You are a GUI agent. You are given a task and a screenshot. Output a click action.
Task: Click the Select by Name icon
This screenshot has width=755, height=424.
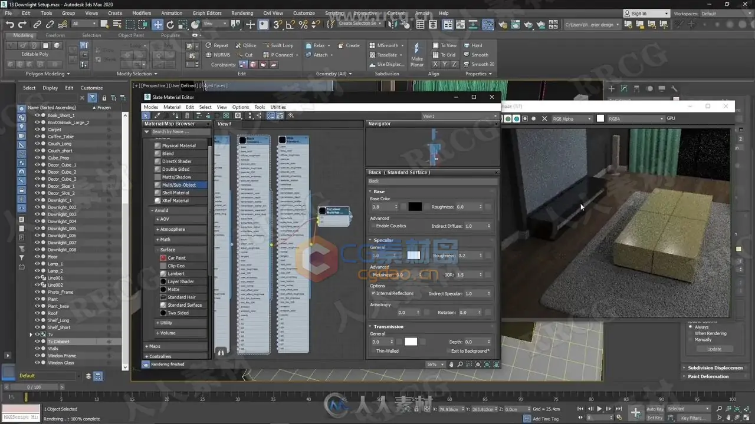pos(117,25)
